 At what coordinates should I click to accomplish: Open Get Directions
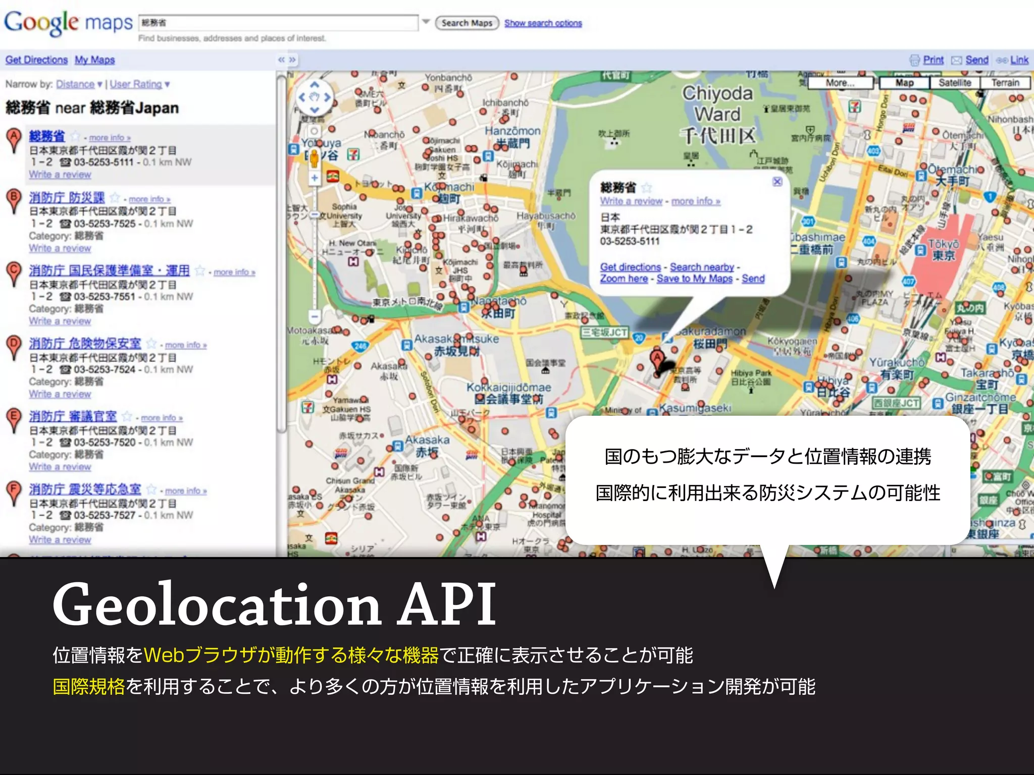coord(36,60)
